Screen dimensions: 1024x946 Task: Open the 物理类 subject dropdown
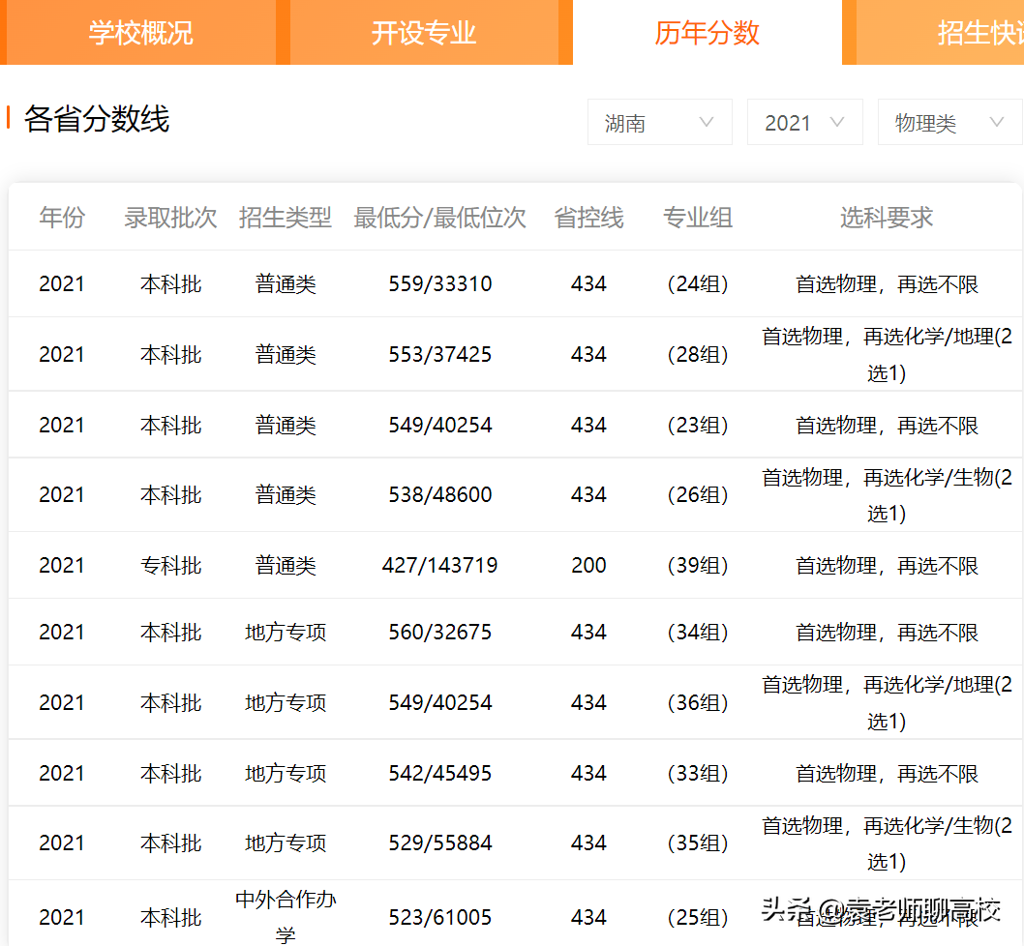949,122
